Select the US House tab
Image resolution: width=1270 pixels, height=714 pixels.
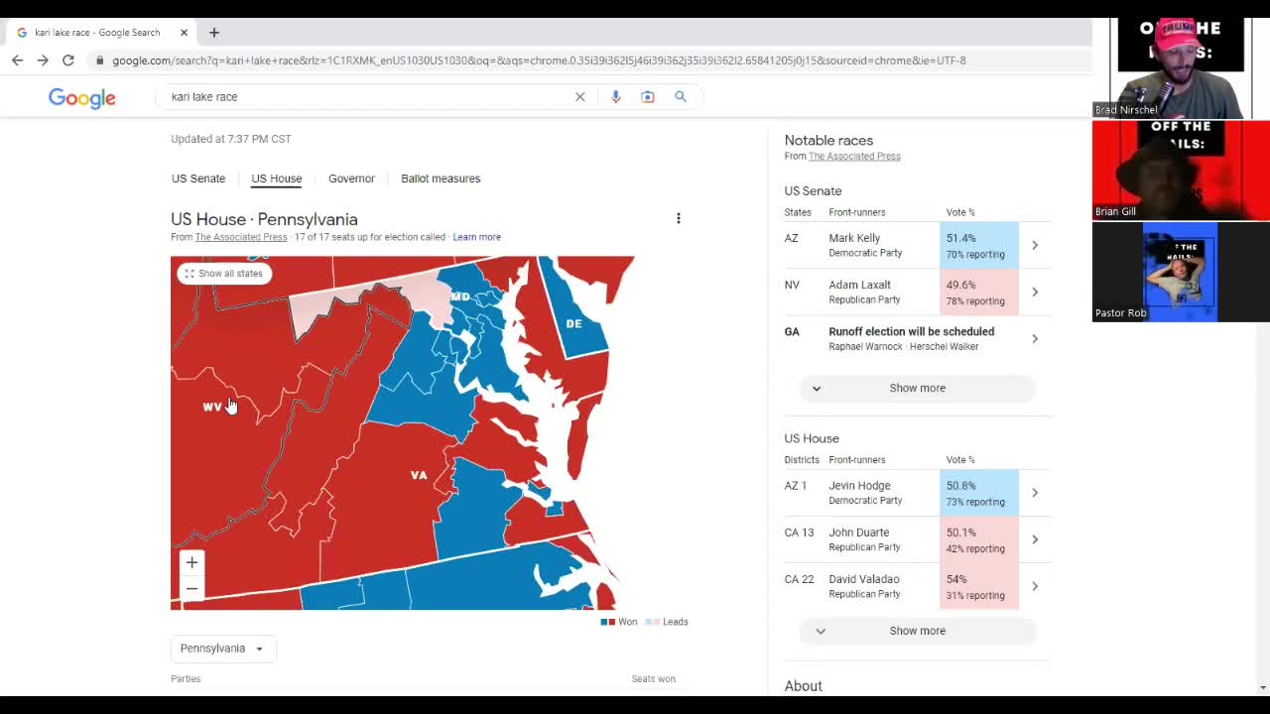coord(277,178)
